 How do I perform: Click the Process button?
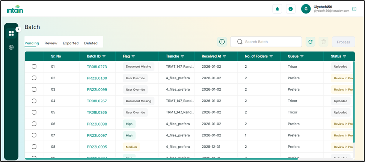click(x=343, y=42)
